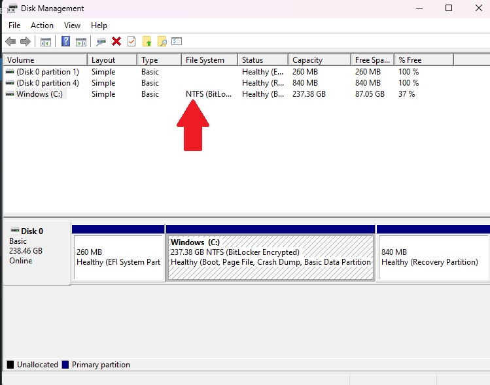Screen dimensions: 490x385
Task: Sort by the Status column header
Action: (x=263, y=59)
